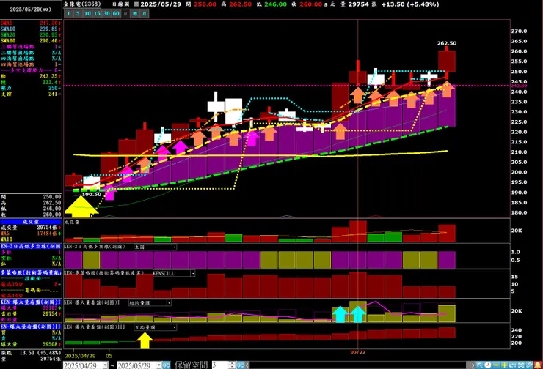
Task: Switch to the 15-minute chart
Action: (97, 13)
